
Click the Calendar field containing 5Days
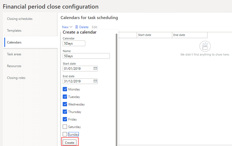(74, 43)
